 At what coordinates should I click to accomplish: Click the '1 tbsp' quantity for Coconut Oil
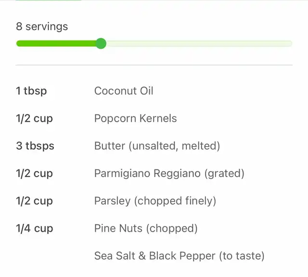click(31, 91)
